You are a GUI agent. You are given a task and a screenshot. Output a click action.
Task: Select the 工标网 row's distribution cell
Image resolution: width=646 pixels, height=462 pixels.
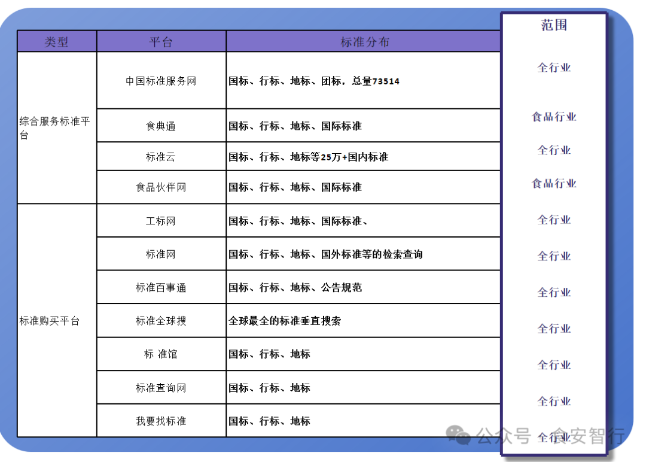[x=364, y=221]
